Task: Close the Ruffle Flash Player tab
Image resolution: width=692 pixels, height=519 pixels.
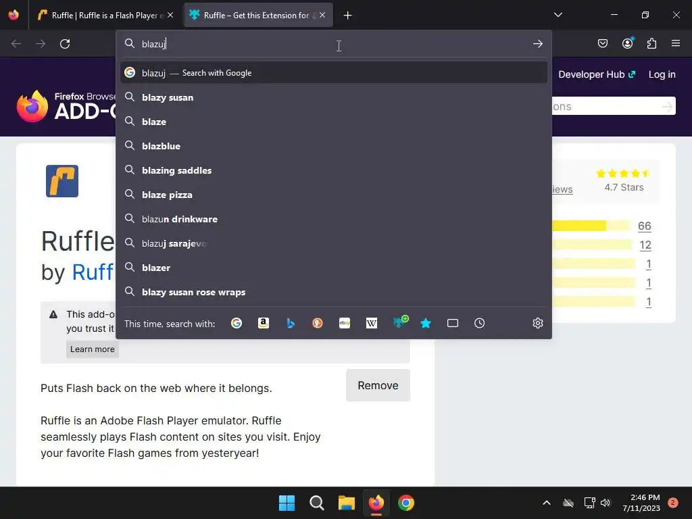Action: pos(170,15)
